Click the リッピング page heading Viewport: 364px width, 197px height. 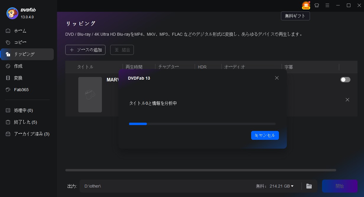(x=80, y=23)
